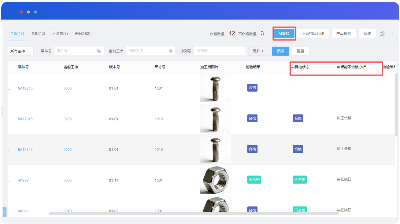Create a record with 新建

[x=367, y=34]
